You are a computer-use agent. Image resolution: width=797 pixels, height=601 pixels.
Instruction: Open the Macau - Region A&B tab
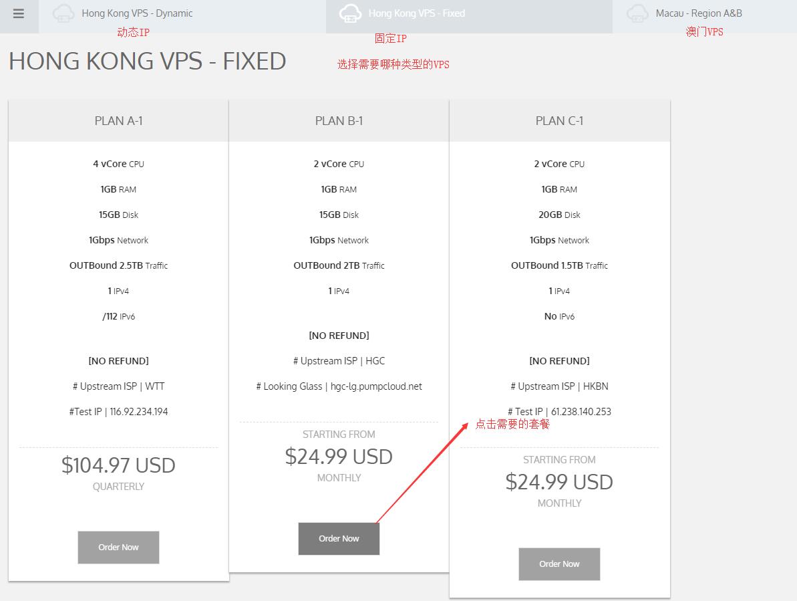[699, 13]
